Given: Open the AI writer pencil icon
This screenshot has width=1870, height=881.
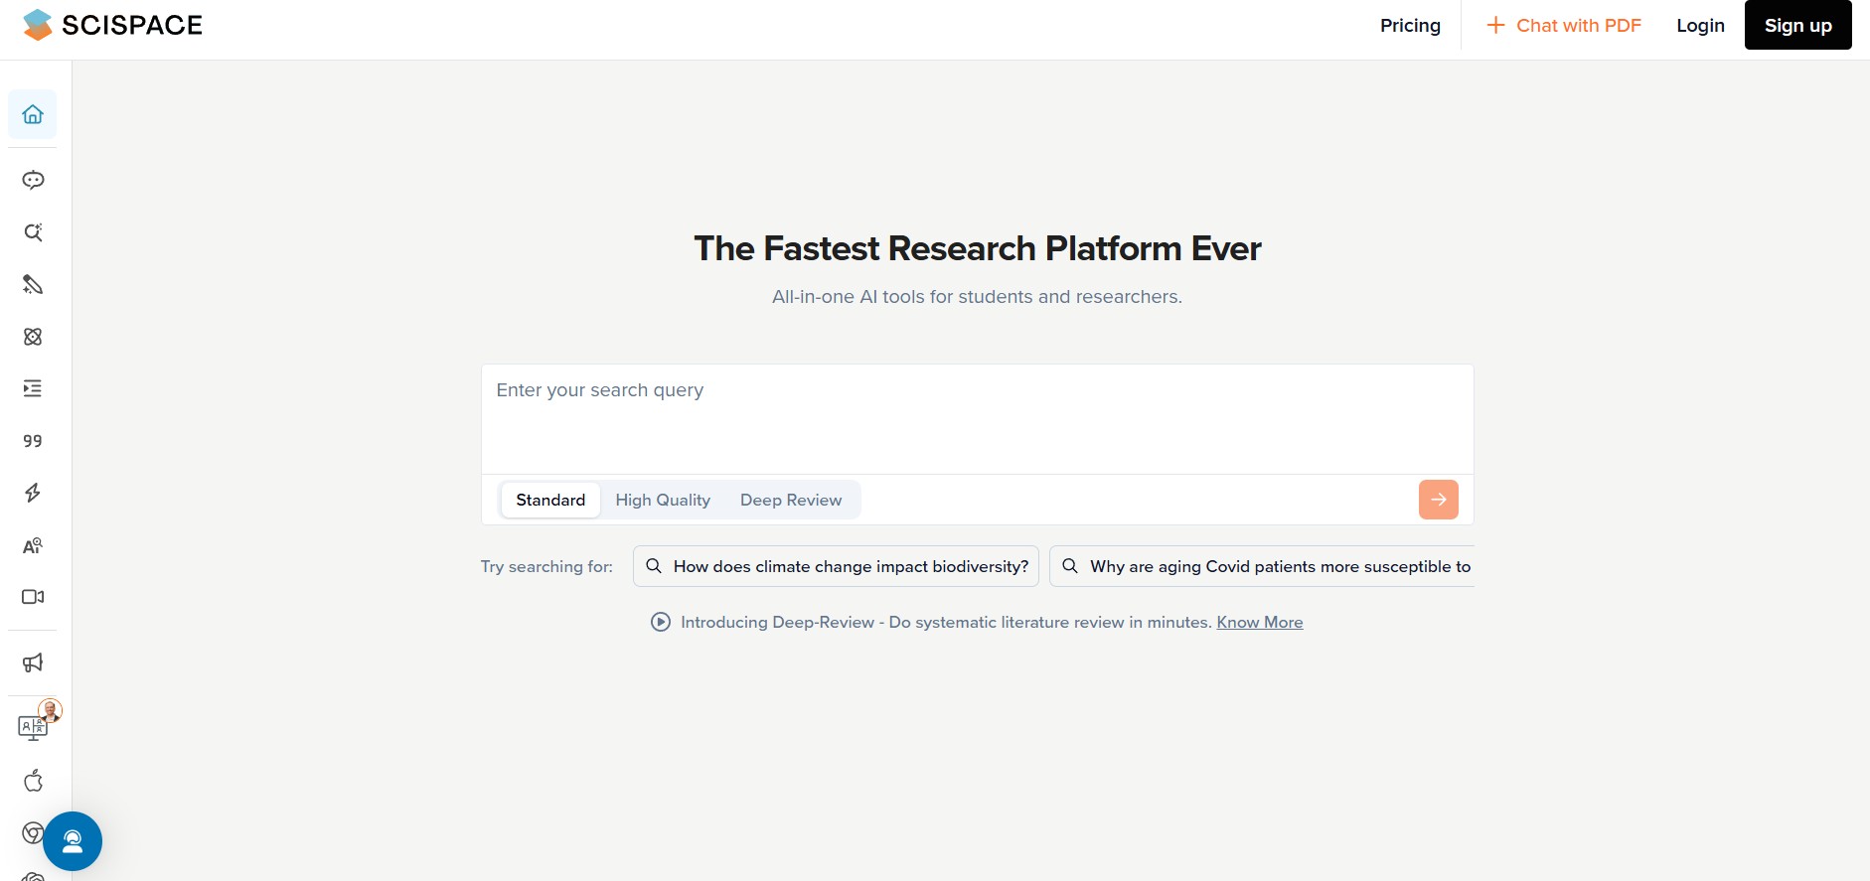Looking at the screenshot, I should click(33, 285).
